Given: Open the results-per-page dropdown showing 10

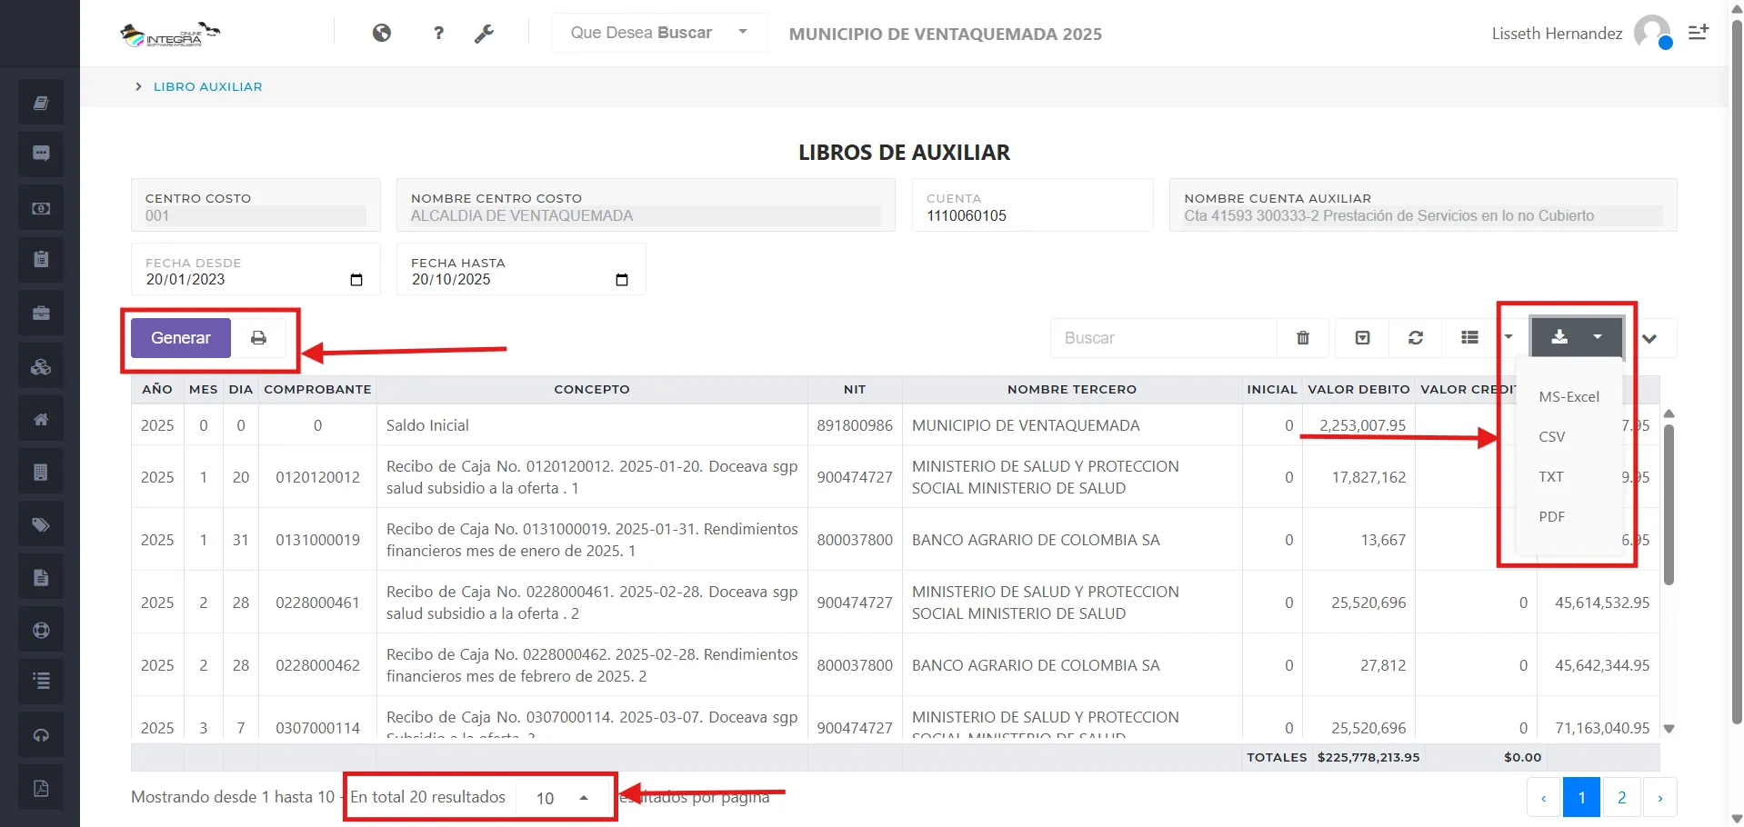Looking at the screenshot, I should [560, 797].
